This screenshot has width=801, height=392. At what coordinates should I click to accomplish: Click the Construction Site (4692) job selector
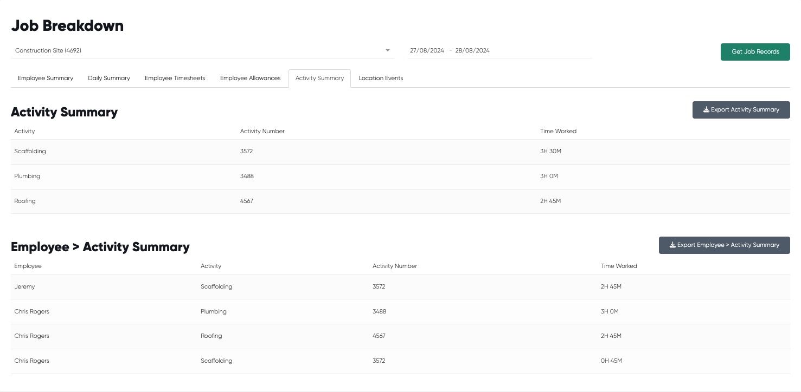coord(201,50)
